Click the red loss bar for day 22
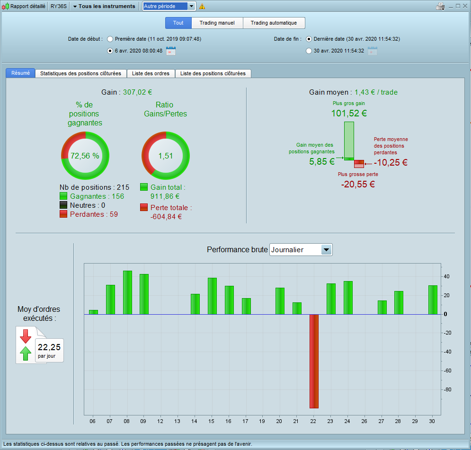The image size is (471, 450). (x=314, y=361)
